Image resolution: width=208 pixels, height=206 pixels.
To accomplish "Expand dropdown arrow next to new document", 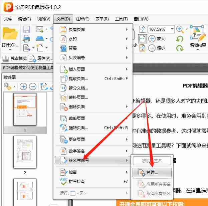I will 46,48.
